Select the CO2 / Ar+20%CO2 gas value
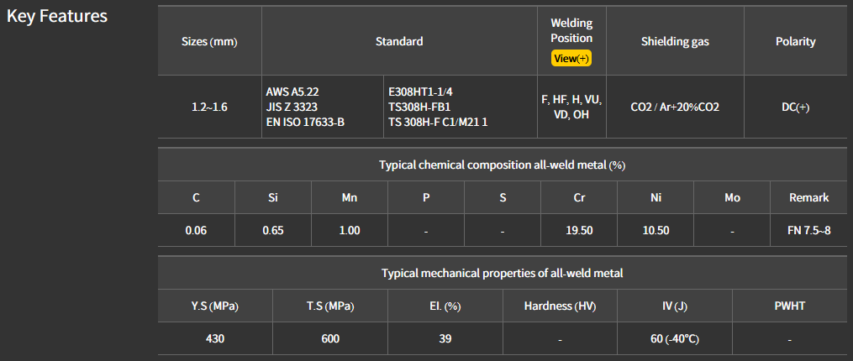Image resolution: width=853 pixels, height=361 pixels. coord(675,107)
